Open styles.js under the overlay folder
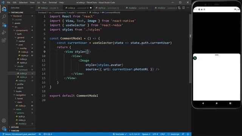 point(25,56)
